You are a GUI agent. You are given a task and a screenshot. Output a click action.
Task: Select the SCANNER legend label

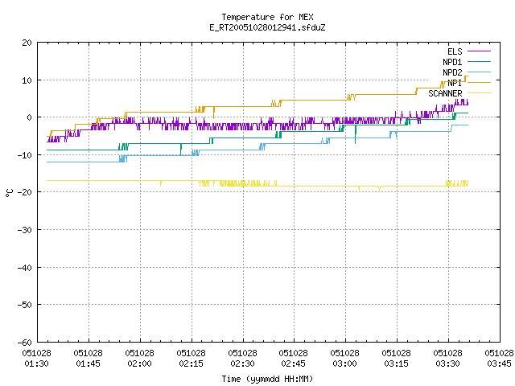tap(445, 93)
